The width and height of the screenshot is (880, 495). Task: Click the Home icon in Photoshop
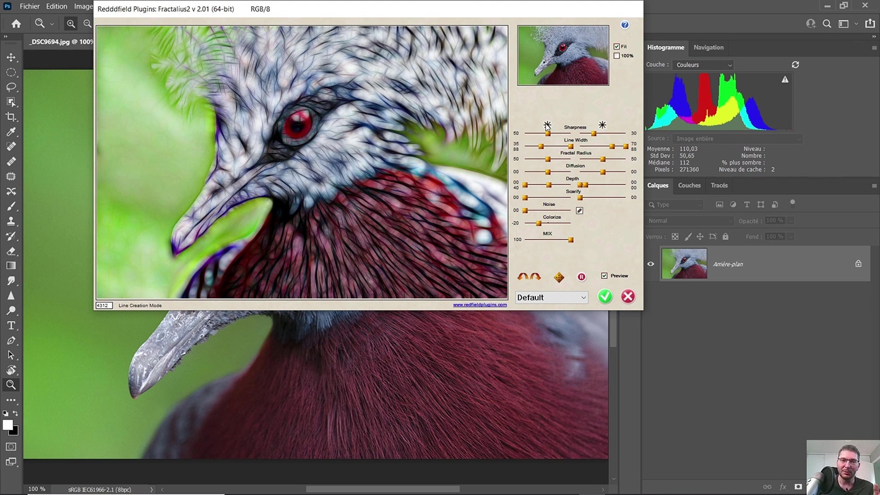pos(16,24)
